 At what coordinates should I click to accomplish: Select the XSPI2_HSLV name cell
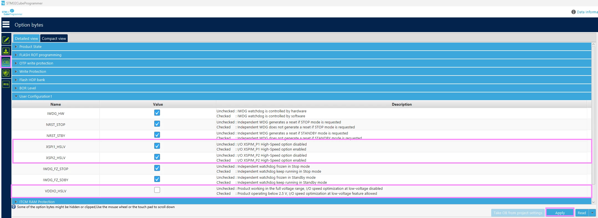(55, 158)
